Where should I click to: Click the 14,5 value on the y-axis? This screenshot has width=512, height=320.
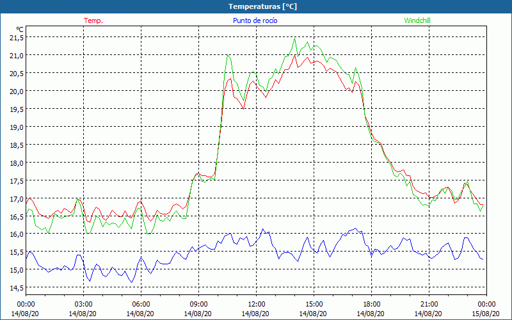point(17,288)
